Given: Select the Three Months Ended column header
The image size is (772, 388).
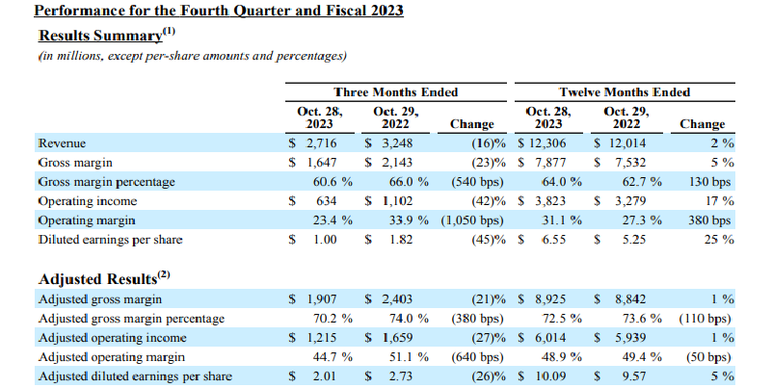Looking at the screenshot, I should click(x=395, y=92).
